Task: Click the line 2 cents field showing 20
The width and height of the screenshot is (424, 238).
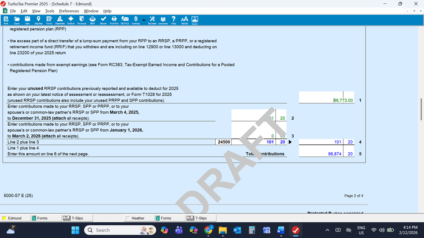Action: 281,115
